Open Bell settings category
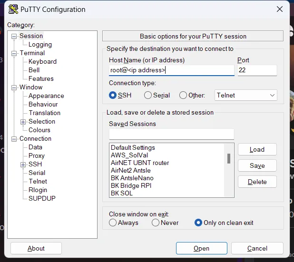The height and width of the screenshot is (262, 294). click(x=34, y=70)
